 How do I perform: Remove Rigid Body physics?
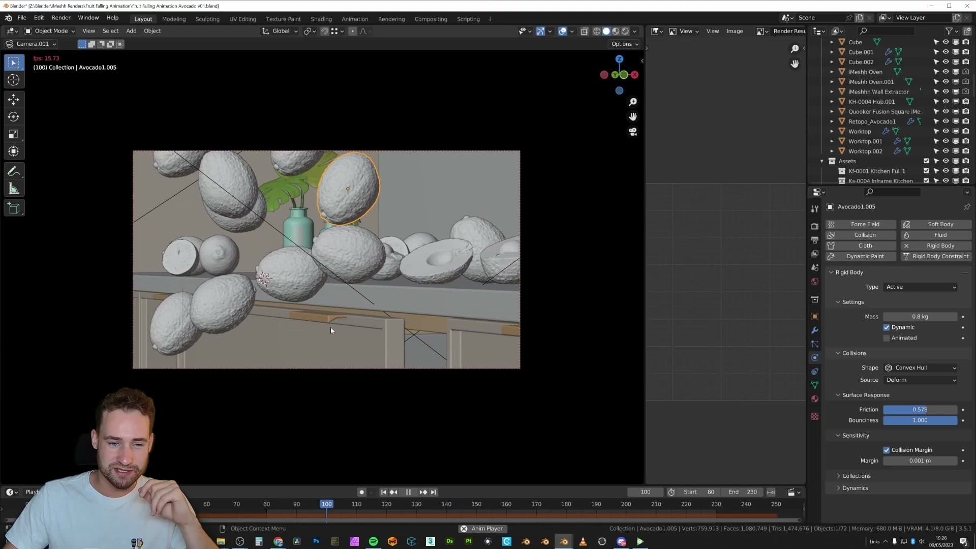936,246
